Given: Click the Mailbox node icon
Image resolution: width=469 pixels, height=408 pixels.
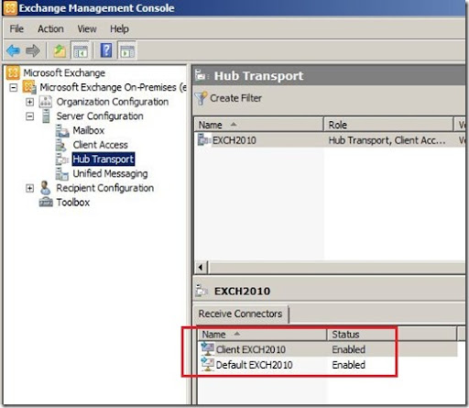Looking at the screenshot, I should 62,130.
